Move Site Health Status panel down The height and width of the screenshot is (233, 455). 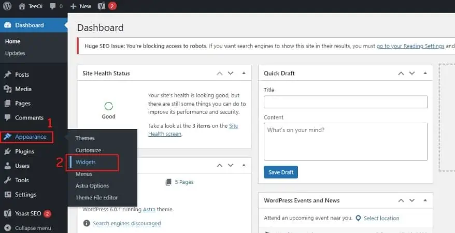coord(231,74)
